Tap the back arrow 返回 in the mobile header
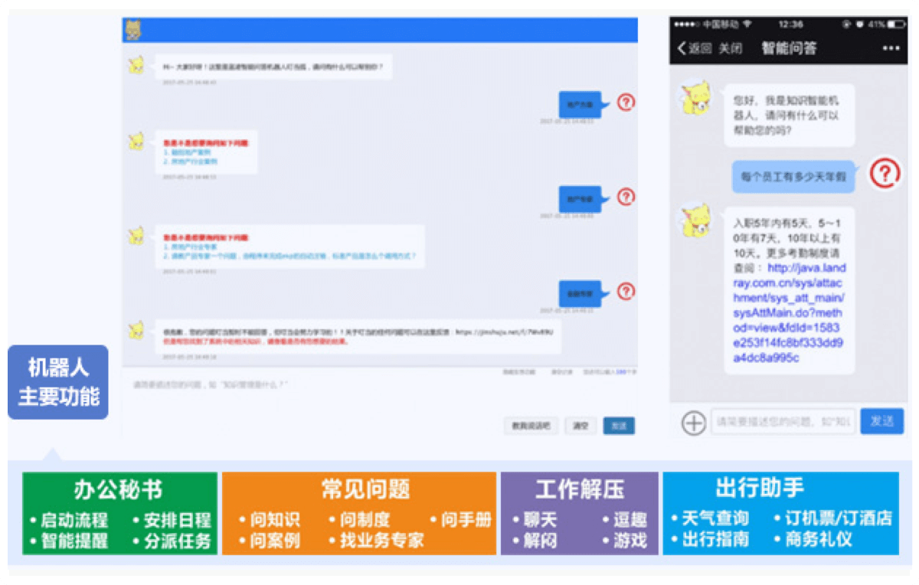919x585 pixels. click(x=694, y=48)
